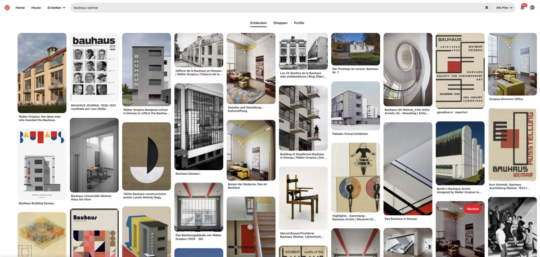Image resolution: width=540 pixels, height=257 pixels.
Task: Open the 'Walter Gropius: the ideas man' pin image
Action: point(42,73)
